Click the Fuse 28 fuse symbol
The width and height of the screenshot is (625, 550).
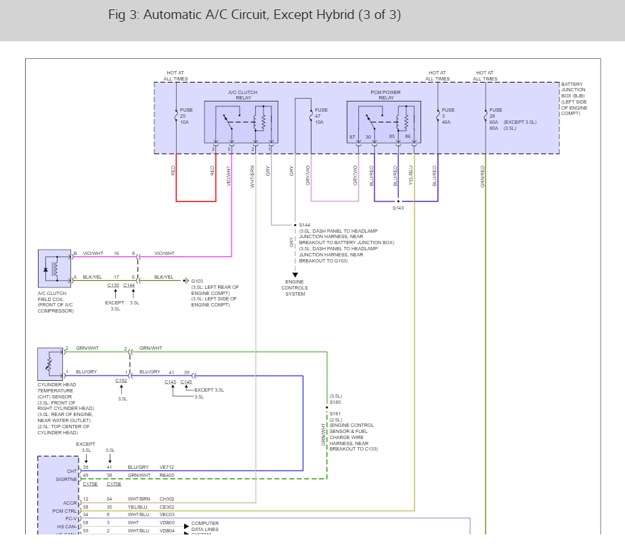(x=486, y=116)
